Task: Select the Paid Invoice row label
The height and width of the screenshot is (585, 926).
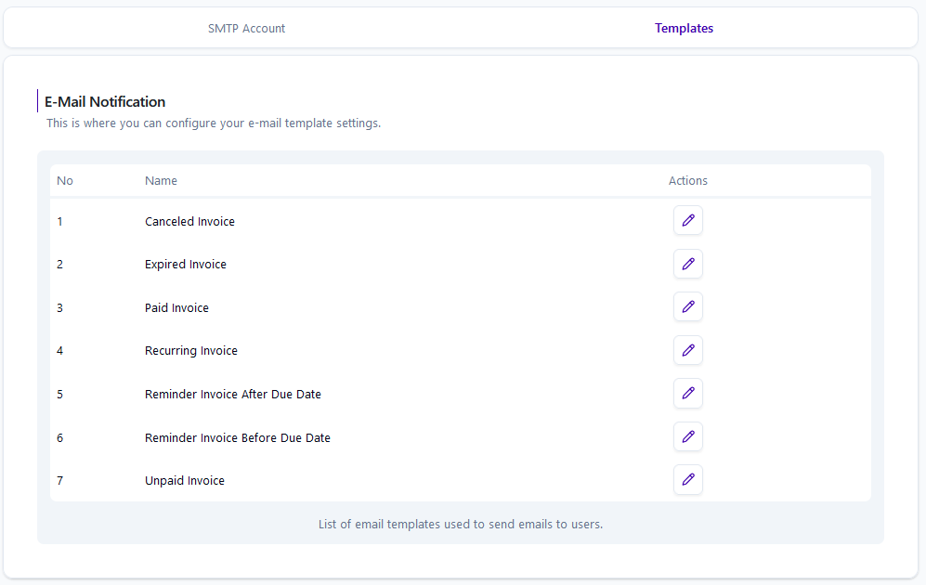Action: [176, 307]
